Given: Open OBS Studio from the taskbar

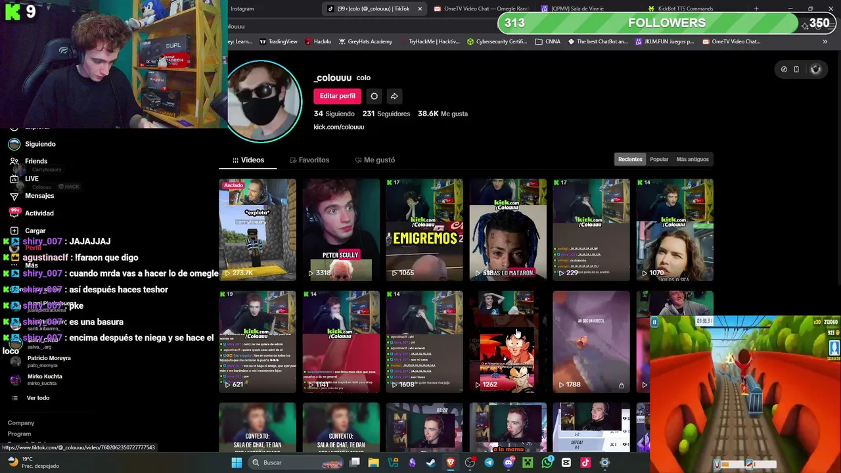Looking at the screenshot, I should pos(470,462).
